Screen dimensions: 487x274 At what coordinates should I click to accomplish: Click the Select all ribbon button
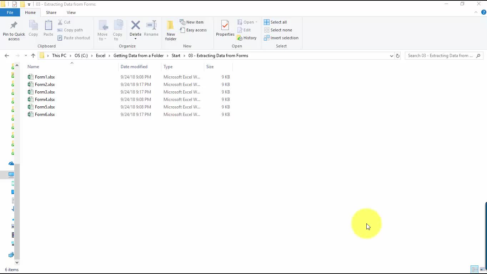coord(275,22)
